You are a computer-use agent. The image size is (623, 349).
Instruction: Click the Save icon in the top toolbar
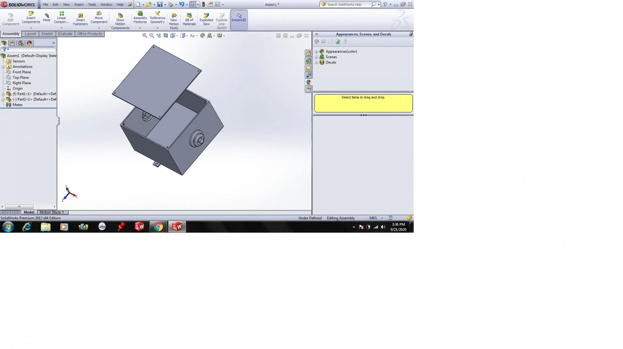coord(159,5)
